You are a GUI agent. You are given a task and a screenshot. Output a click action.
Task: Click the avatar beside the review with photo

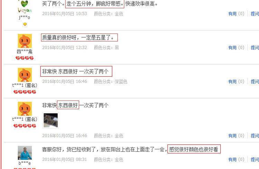(25, 109)
